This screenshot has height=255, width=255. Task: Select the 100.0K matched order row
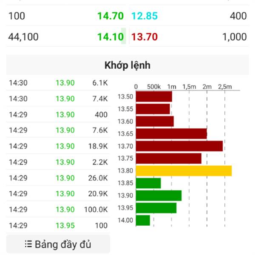58,210
